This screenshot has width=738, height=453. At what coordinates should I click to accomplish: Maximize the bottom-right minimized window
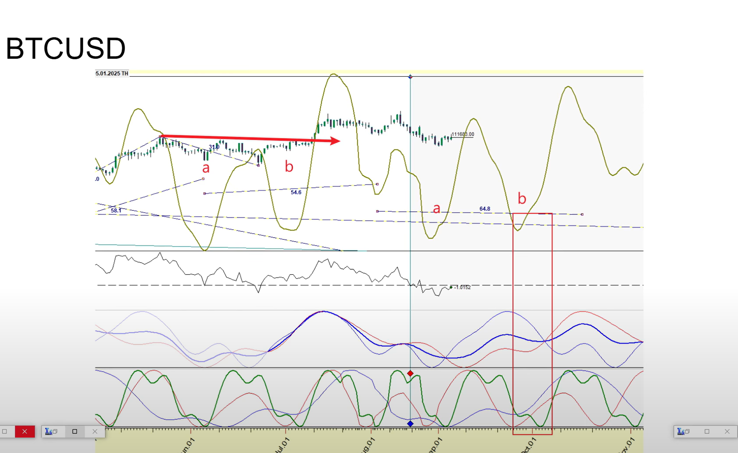(707, 431)
